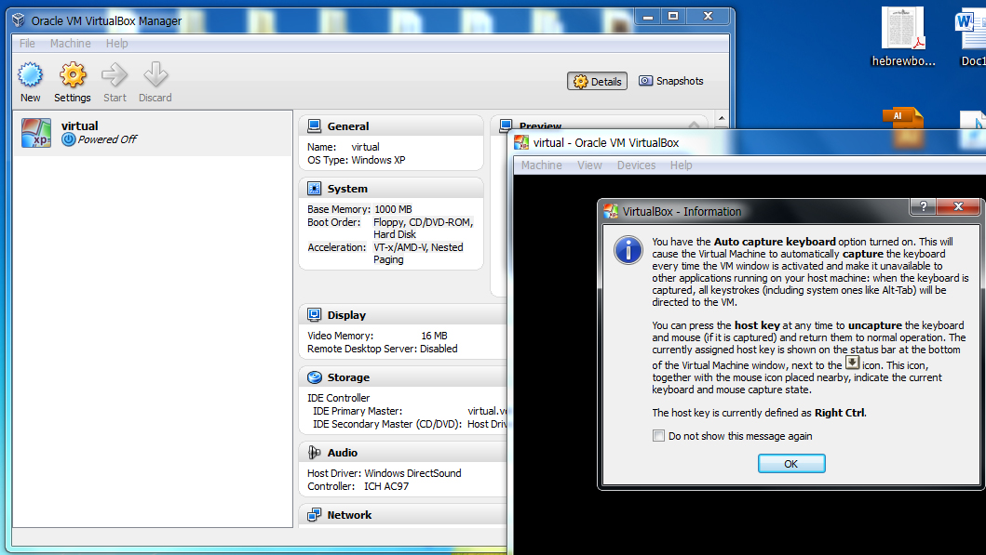986x555 pixels.
Task: Open the Settings gear icon in the toolbar
Action: 73,74
